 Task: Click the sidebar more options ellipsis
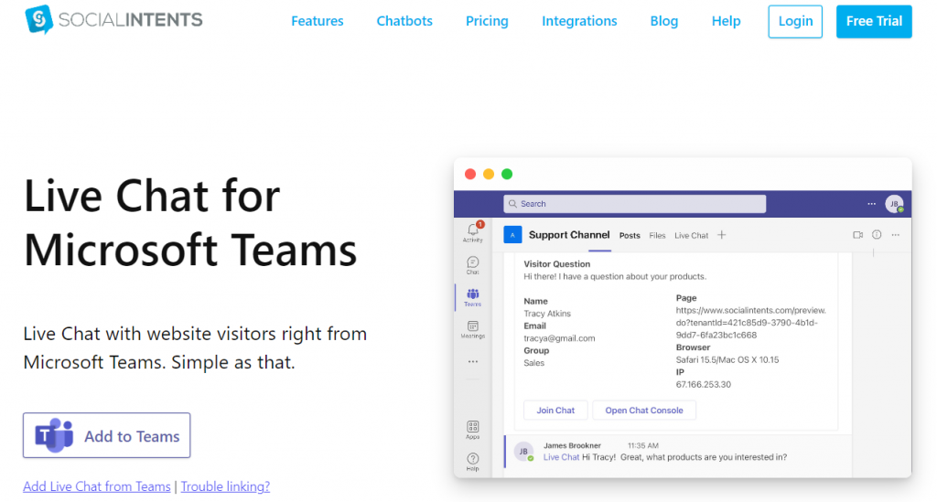point(473,362)
